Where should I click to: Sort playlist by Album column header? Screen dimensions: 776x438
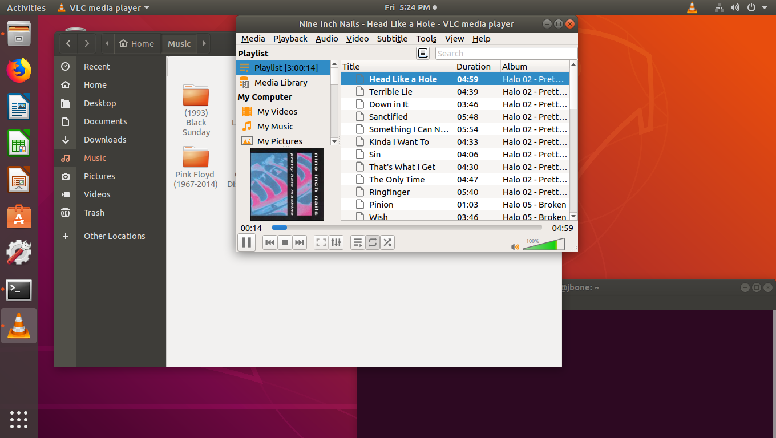click(535, 66)
